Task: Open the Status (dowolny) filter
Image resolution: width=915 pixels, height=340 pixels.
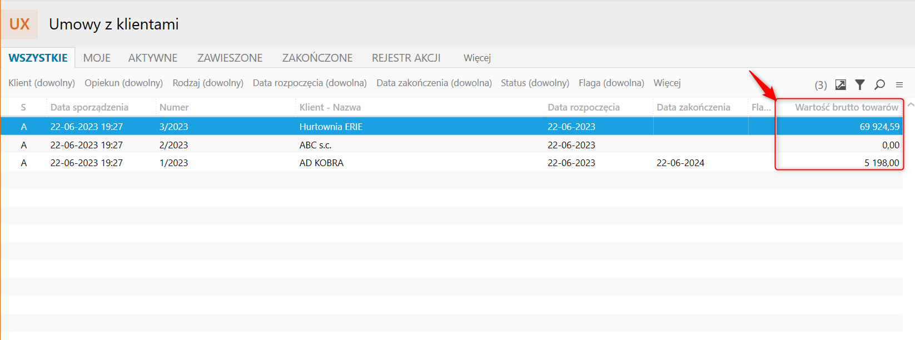Action: [535, 83]
